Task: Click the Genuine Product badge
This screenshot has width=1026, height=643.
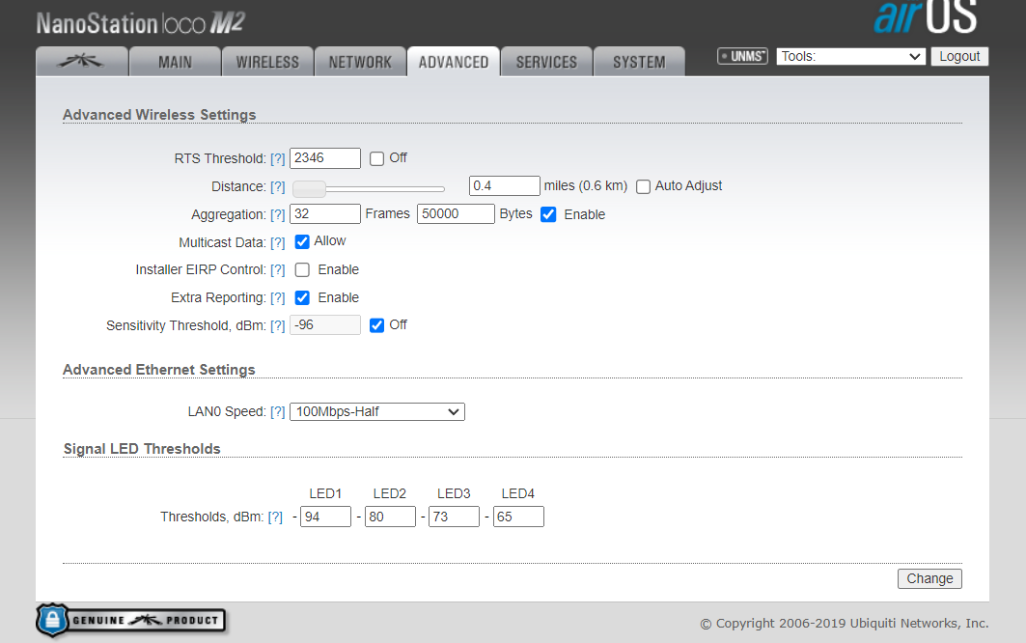Action: coord(131,620)
